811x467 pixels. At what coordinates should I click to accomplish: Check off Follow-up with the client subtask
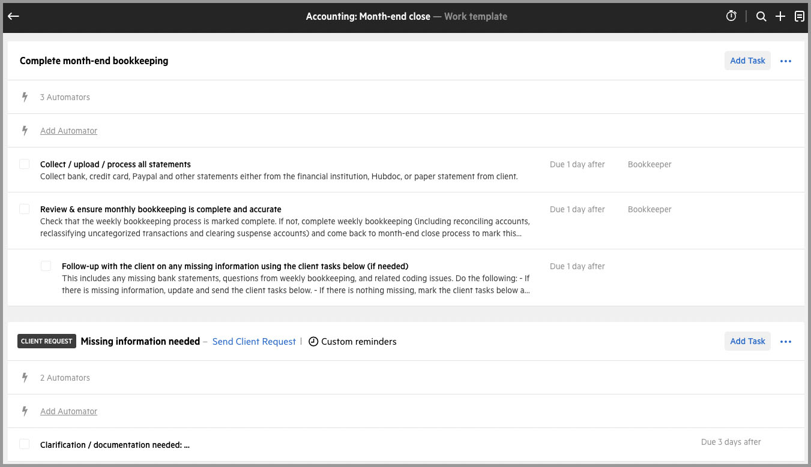click(x=46, y=266)
